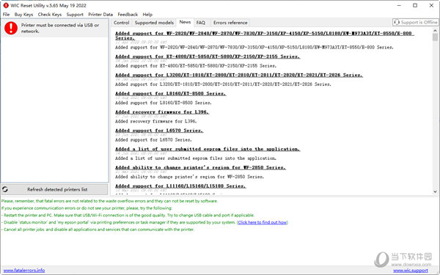Screen dimensions: 440x275
Task: Click the 'Added support for L8160/ET-8500 Series.' body text
Action: tap(164, 103)
